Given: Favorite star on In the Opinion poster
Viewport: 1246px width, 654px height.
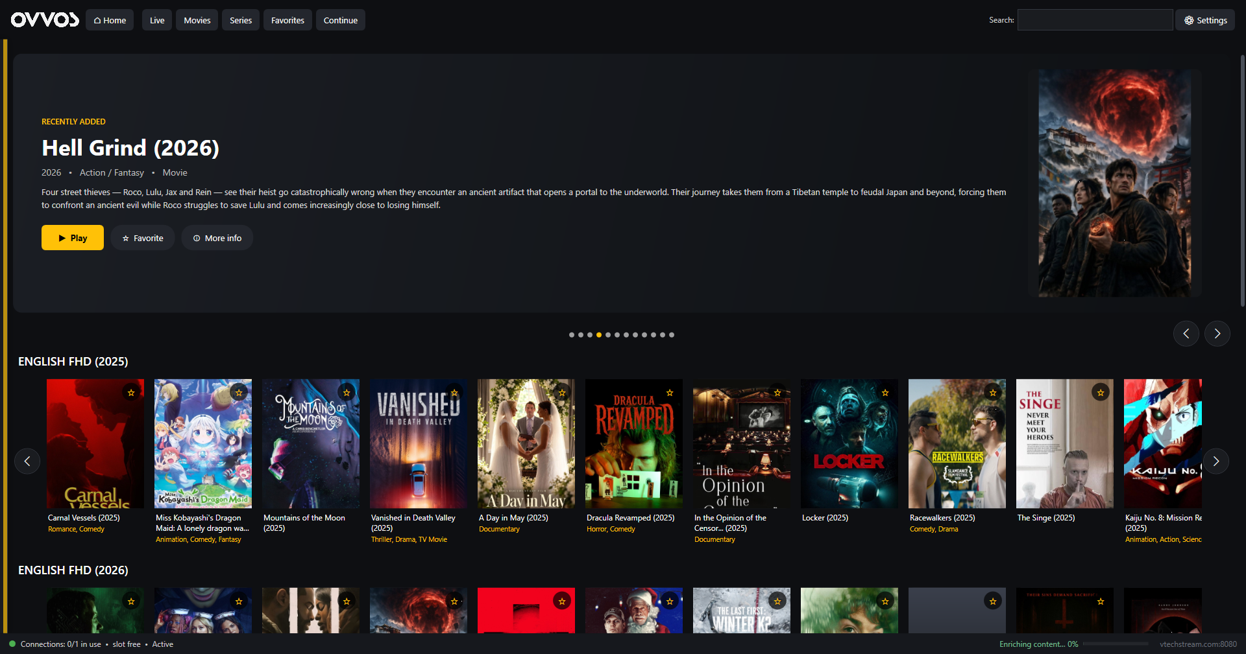Looking at the screenshot, I should (777, 393).
